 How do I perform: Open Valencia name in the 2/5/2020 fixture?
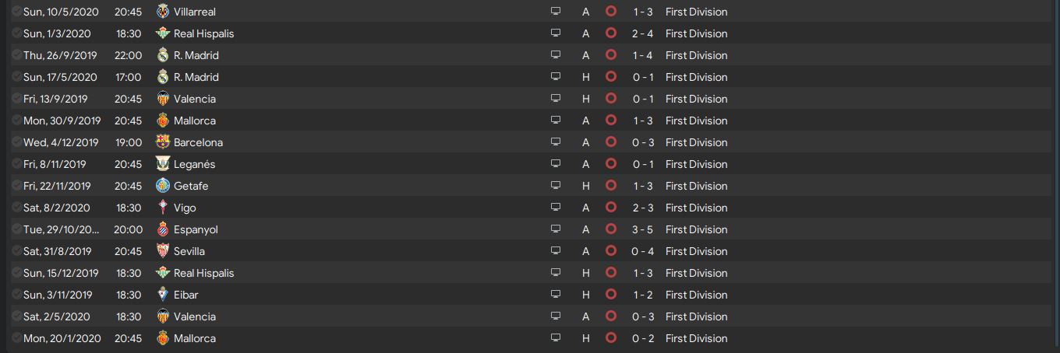tap(195, 316)
